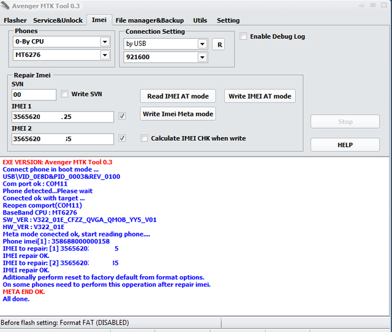Select 'Phone imei[1] : 358688000000158' log line
The width and height of the screenshot is (392, 332).
click(56, 241)
